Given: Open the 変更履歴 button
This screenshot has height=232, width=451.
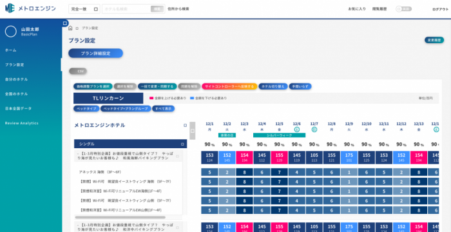Looking at the screenshot, I should 434,40.
